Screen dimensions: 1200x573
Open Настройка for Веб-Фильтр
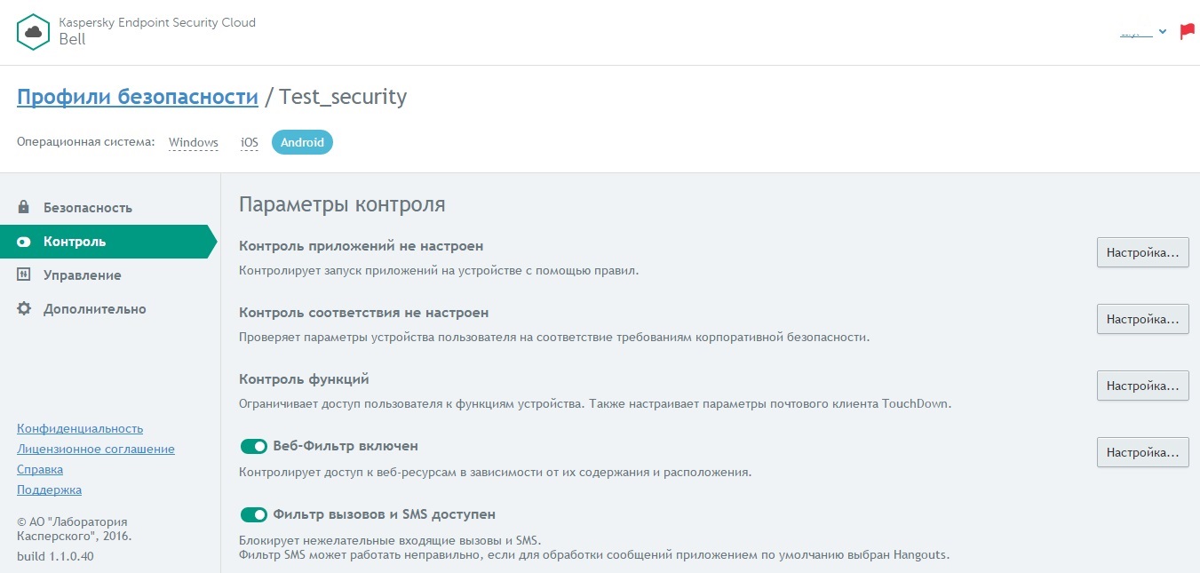tap(1142, 452)
